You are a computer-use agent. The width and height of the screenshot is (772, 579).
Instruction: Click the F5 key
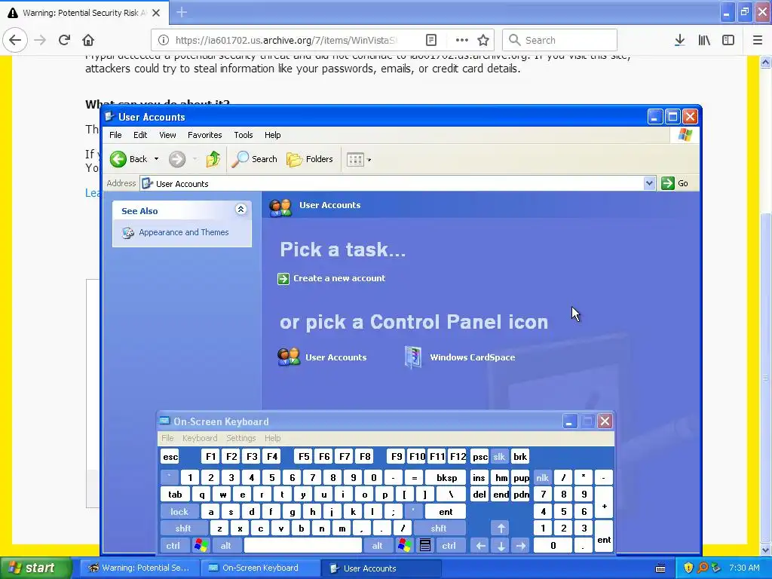304,457
